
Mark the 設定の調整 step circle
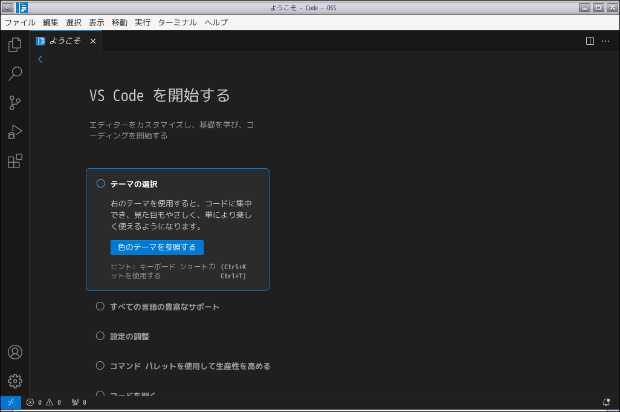(x=100, y=336)
